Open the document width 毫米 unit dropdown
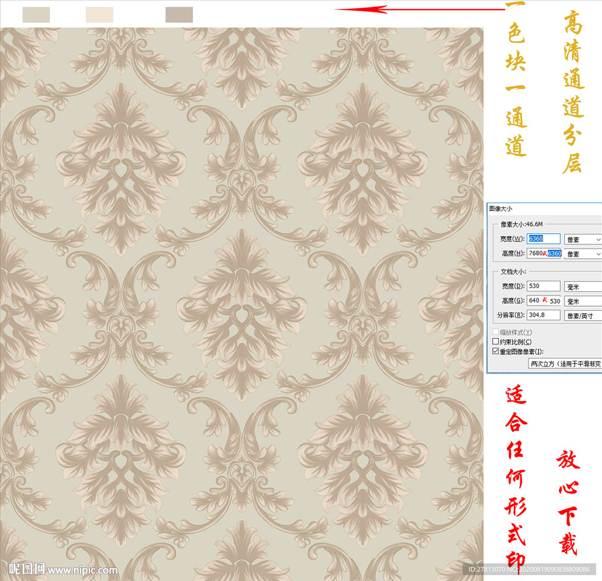This screenshot has height=581, width=602. tap(583, 287)
